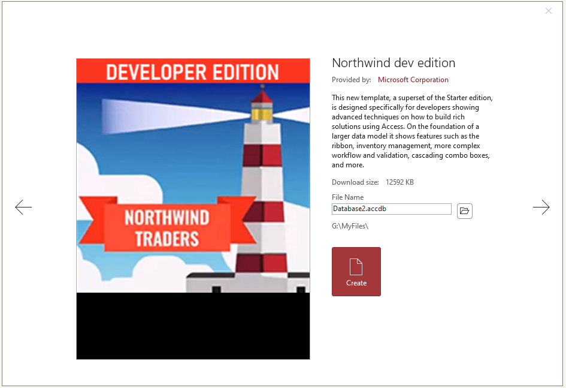Click the template description paragraph
The image size is (566, 388).
coord(412,131)
